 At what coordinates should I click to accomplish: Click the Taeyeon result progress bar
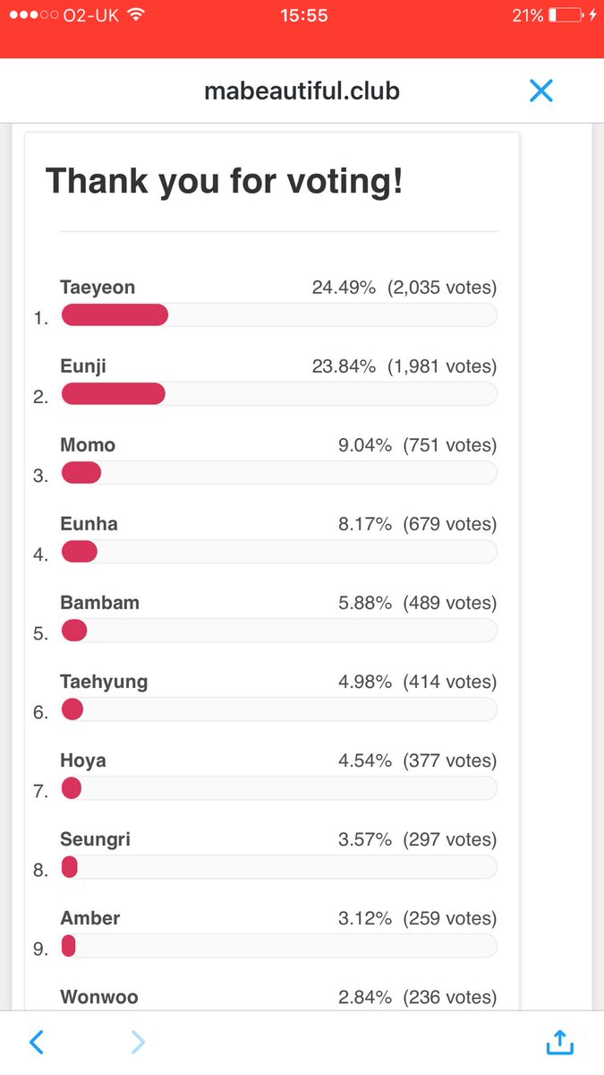coord(278,314)
